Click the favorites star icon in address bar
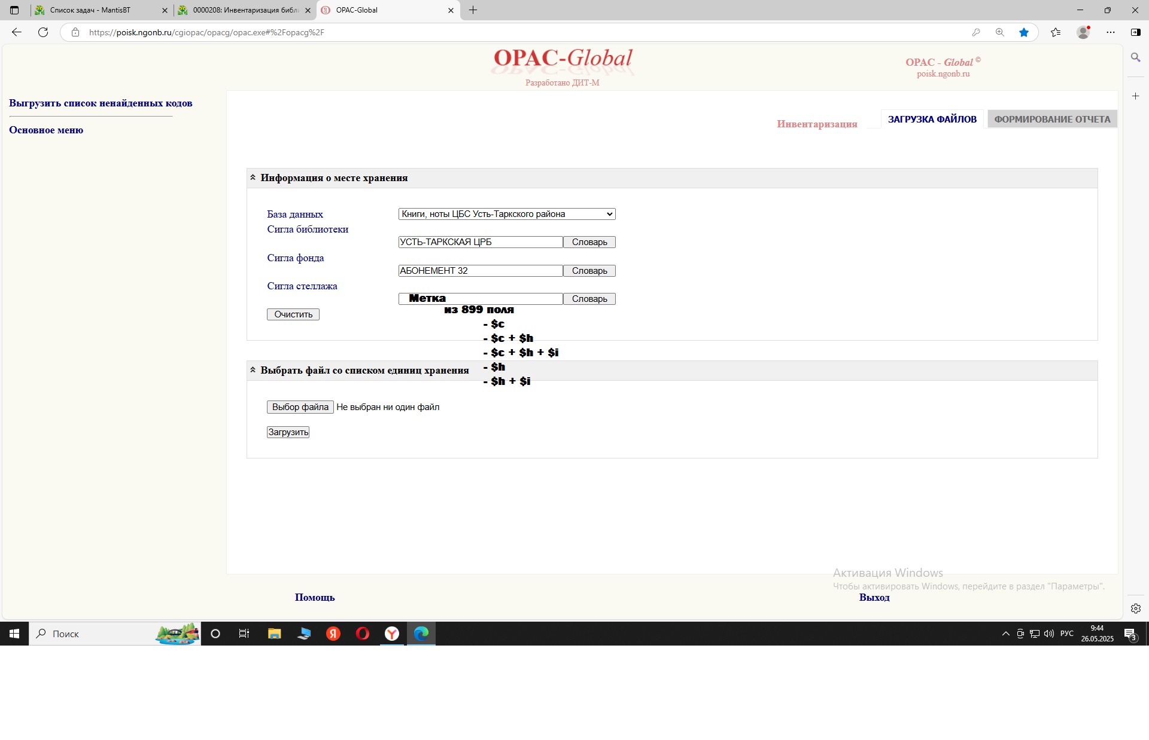 1024,32
